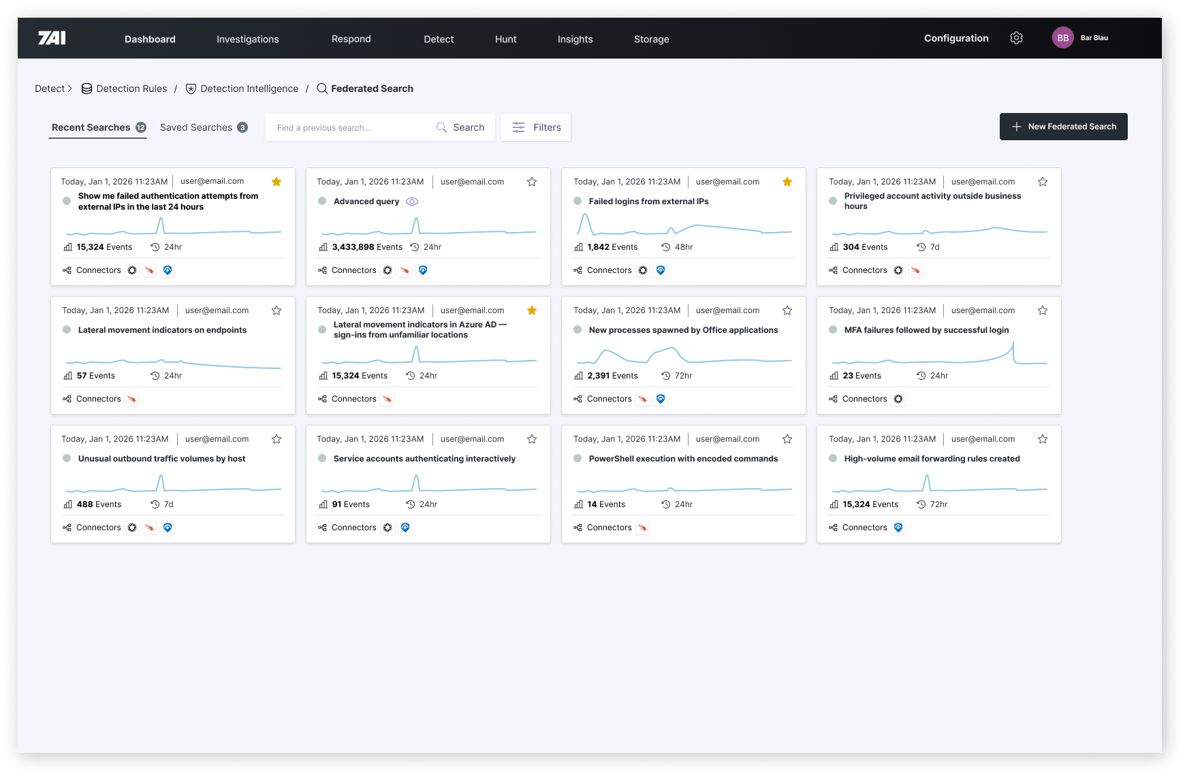Open the Hunt menu
The width and height of the screenshot is (1185, 776).
click(x=506, y=39)
